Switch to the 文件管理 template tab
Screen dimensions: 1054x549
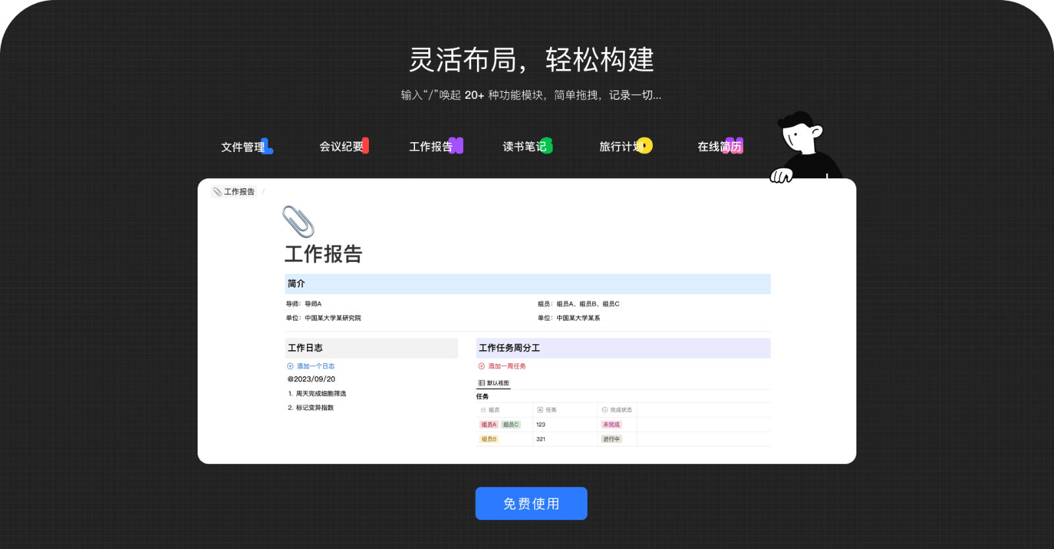(x=246, y=147)
